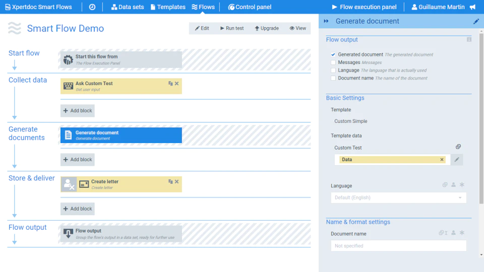The image size is (484, 272).
Task: Click the announcements megaphone icon
Action: click(472, 7)
